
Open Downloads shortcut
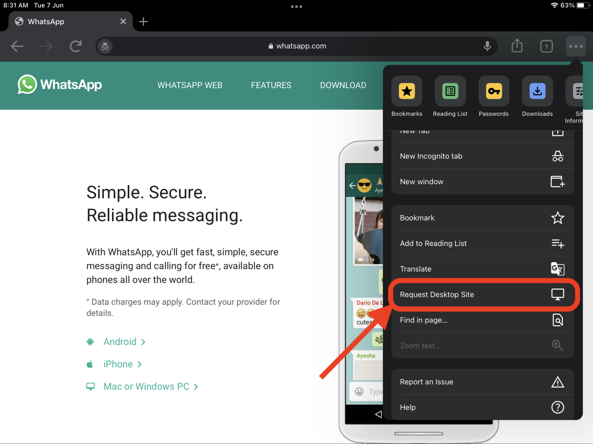537,97
